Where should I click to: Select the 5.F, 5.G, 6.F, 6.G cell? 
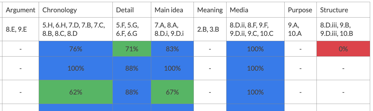[x=132, y=29]
